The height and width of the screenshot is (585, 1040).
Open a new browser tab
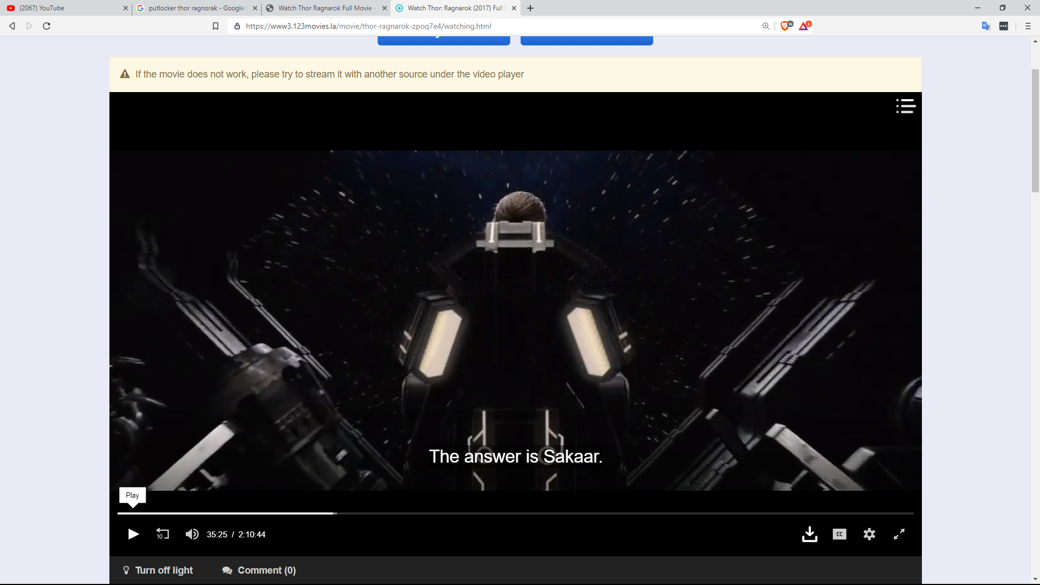coord(530,8)
